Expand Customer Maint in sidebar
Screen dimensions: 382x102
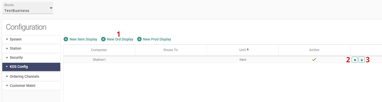pos(31,86)
